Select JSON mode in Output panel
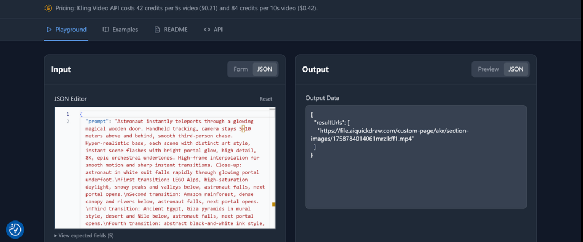Screen dimensions: 583x242 pos(516,69)
